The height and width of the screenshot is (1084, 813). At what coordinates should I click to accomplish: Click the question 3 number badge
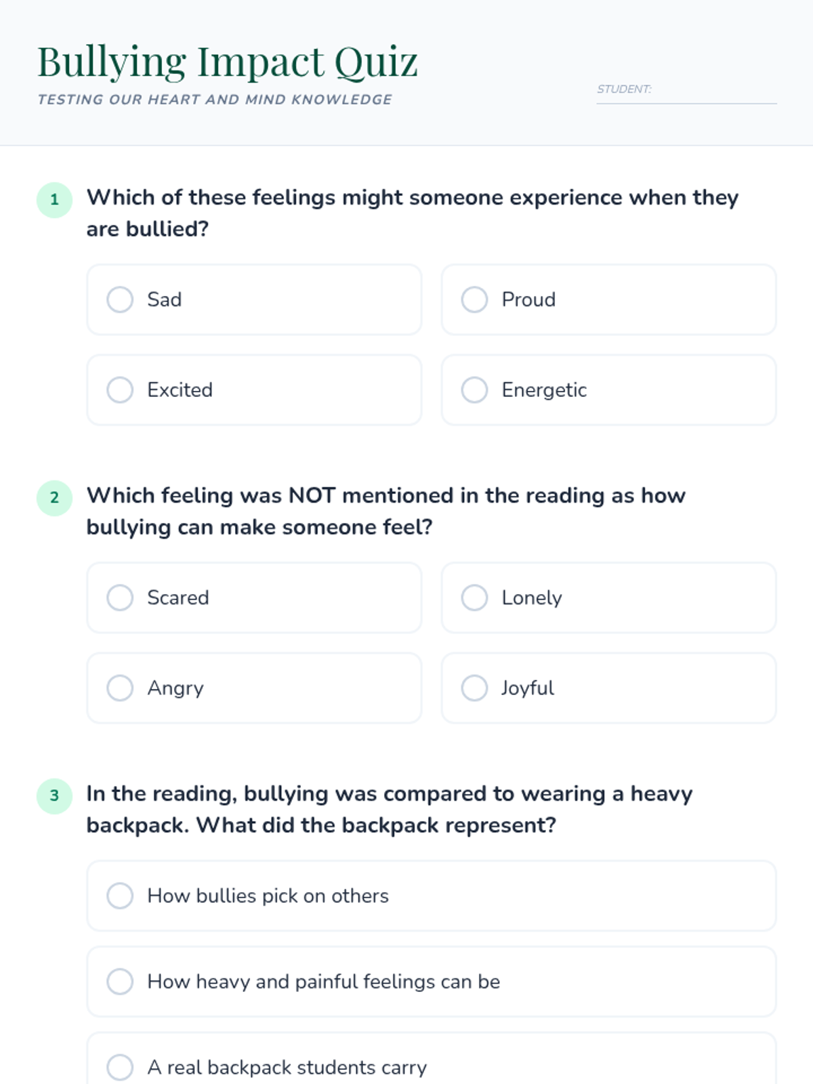54,796
